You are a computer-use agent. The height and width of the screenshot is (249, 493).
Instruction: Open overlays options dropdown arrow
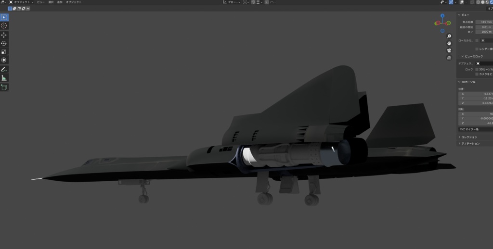point(466,2)
